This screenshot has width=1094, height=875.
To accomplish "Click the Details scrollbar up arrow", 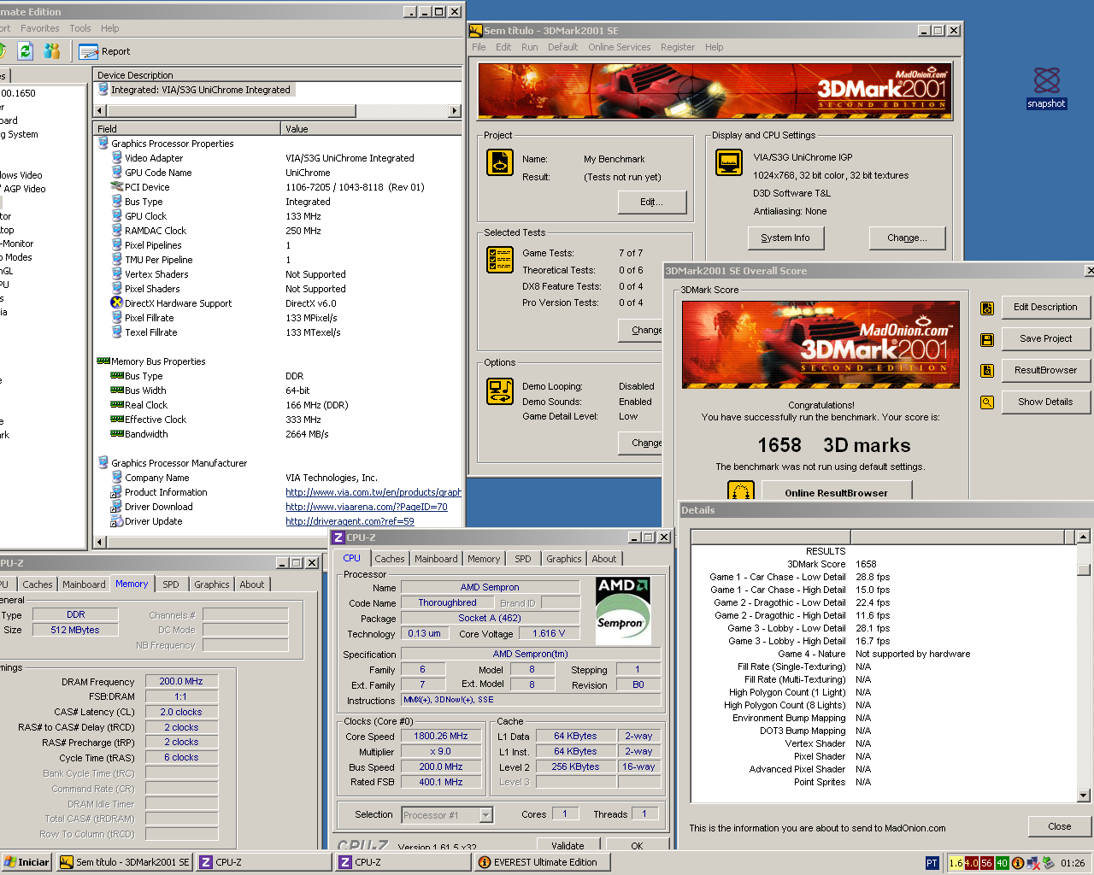I will (x=1084, y=537).
